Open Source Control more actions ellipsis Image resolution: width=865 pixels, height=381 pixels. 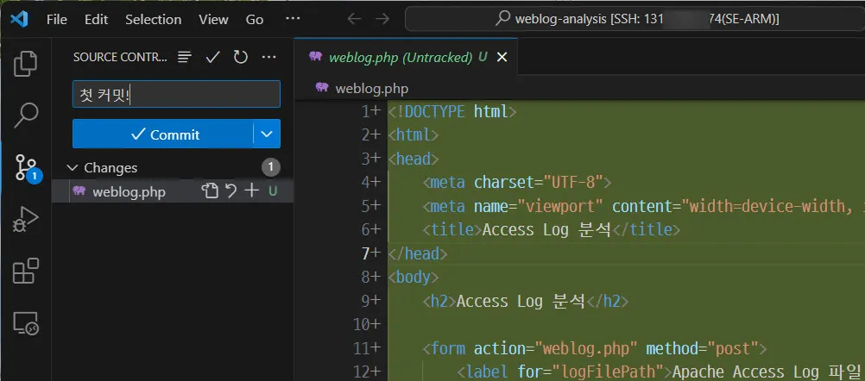268,57
